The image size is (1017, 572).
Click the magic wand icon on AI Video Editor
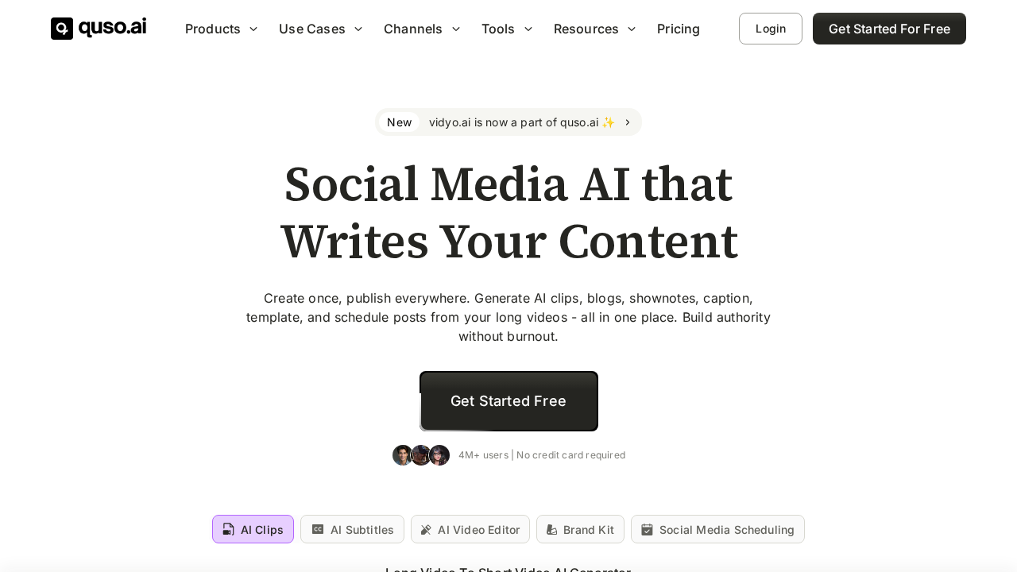click(426, 529)
